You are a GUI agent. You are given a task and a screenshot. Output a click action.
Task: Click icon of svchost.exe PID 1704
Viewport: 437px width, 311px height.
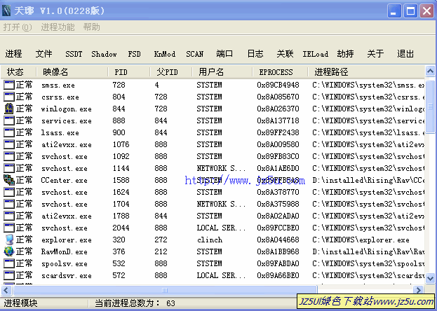click(x=9, y=204)
